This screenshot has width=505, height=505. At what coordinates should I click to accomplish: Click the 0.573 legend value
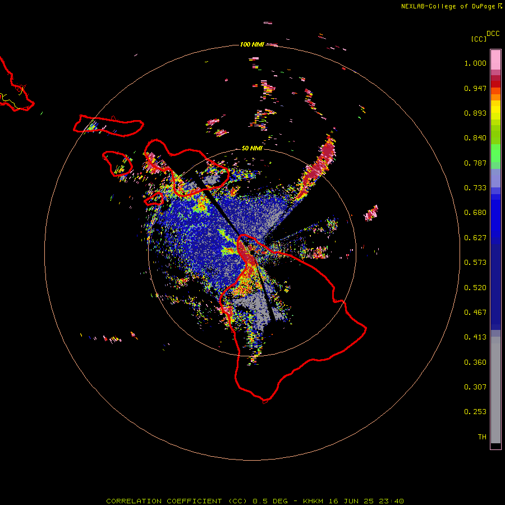475,263
